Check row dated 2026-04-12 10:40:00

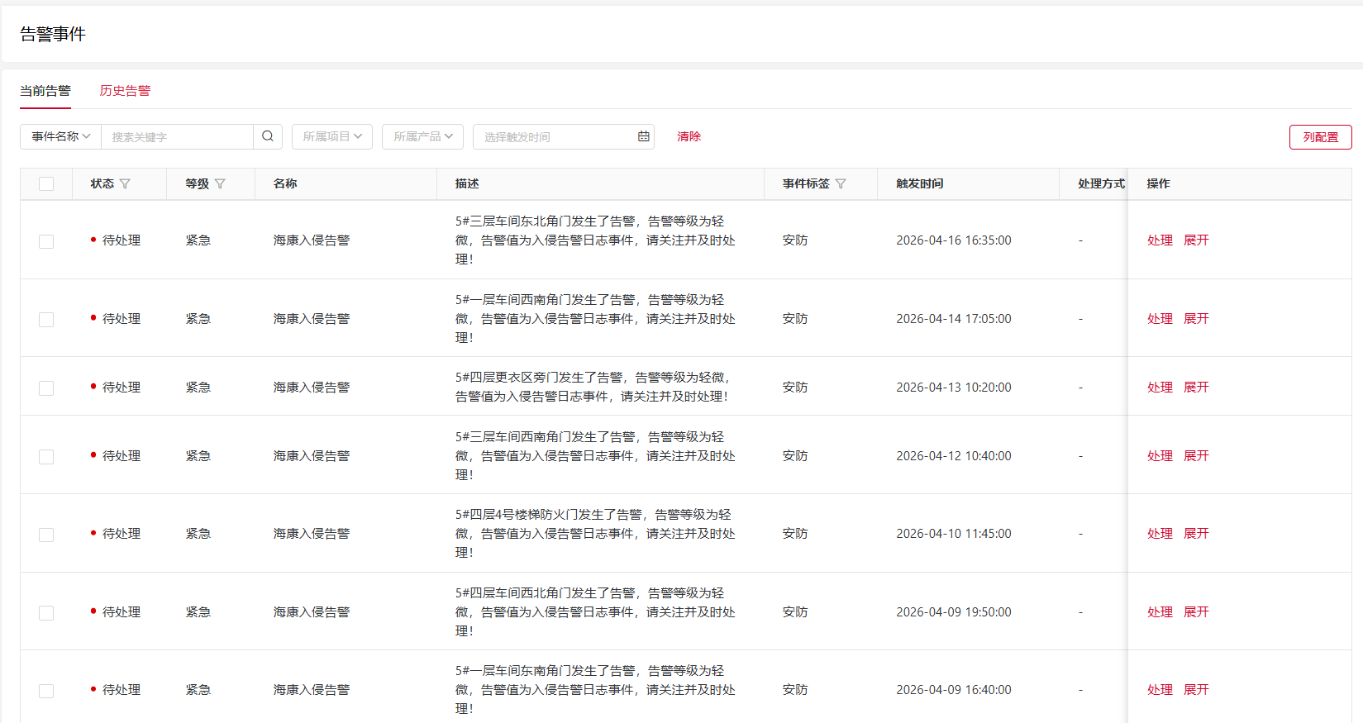(46, 457)
